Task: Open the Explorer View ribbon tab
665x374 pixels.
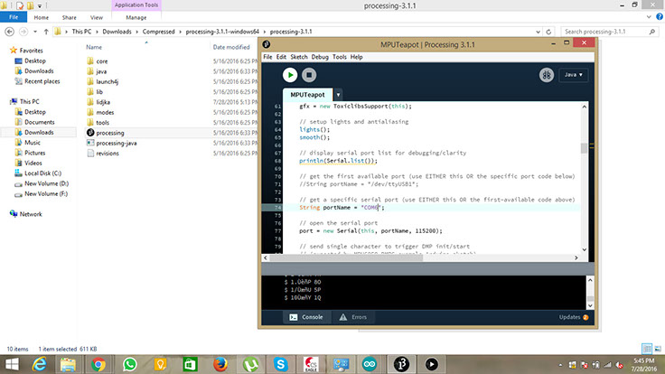Action: (x=97, y=17)
